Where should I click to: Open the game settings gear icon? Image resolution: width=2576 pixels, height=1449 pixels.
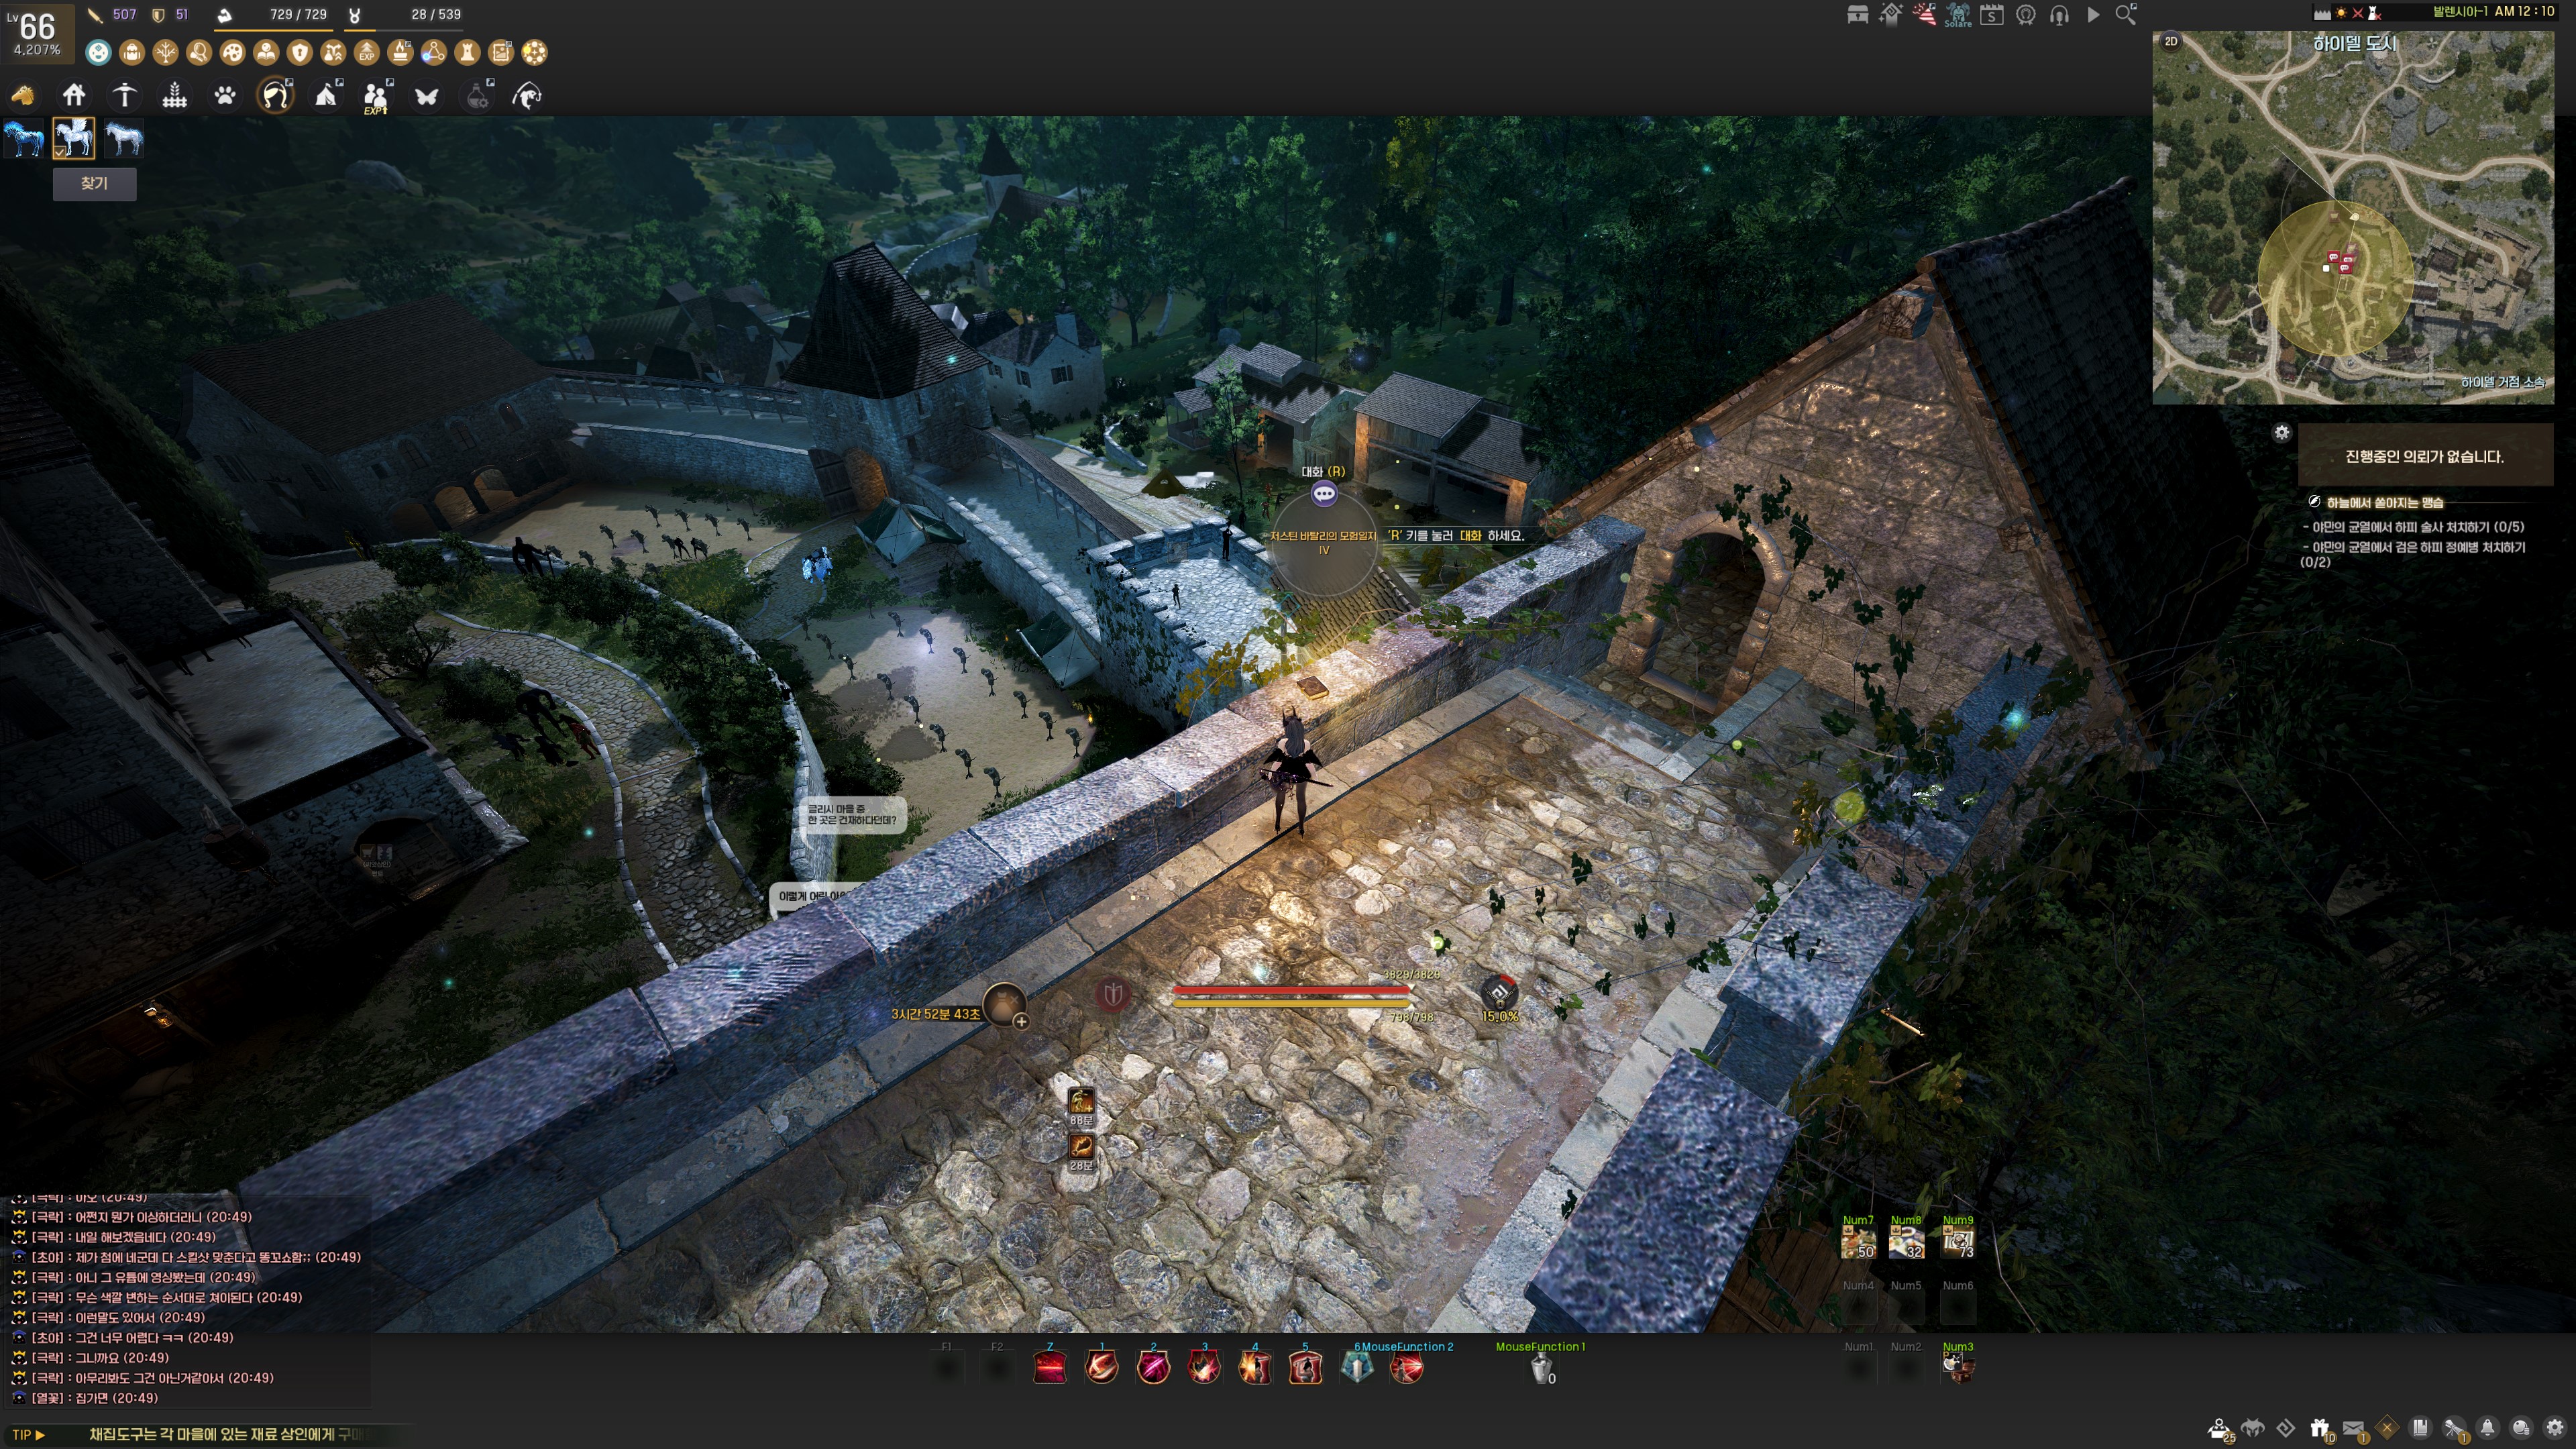pos(2554,1428)
